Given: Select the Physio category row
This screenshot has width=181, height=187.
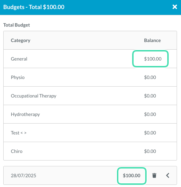Looking at the screenshot, I should pos(90,77).
